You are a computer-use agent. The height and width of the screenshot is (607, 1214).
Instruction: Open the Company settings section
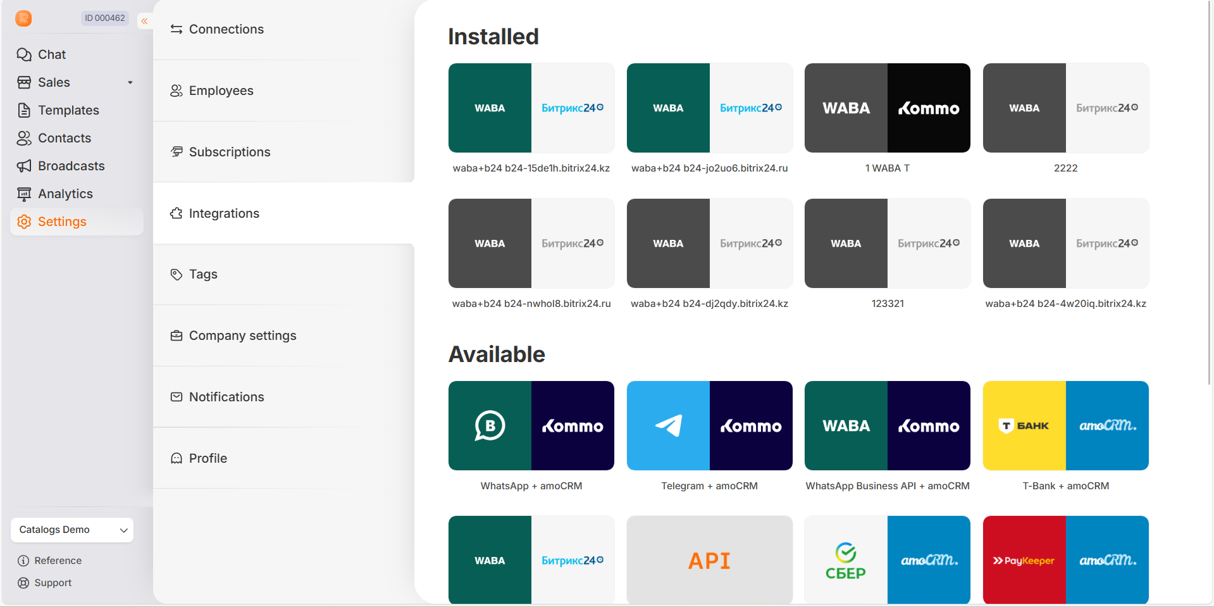242,335
